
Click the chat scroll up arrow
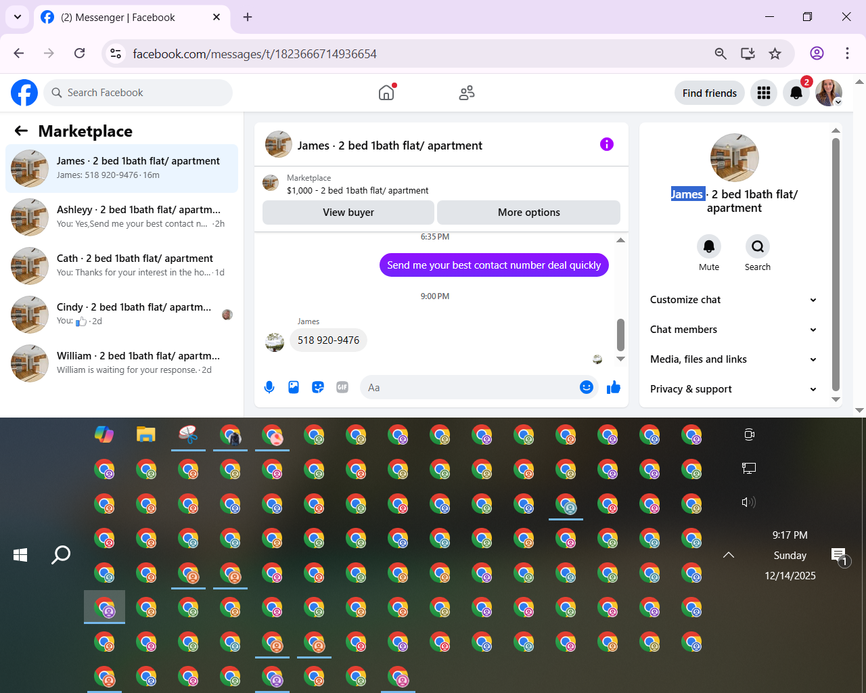pos(620,240)
